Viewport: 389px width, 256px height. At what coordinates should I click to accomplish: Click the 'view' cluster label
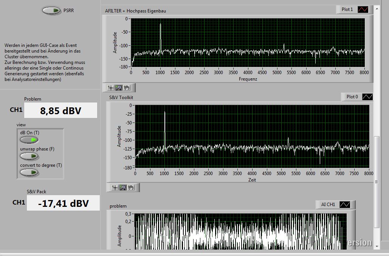pos(21,125)
